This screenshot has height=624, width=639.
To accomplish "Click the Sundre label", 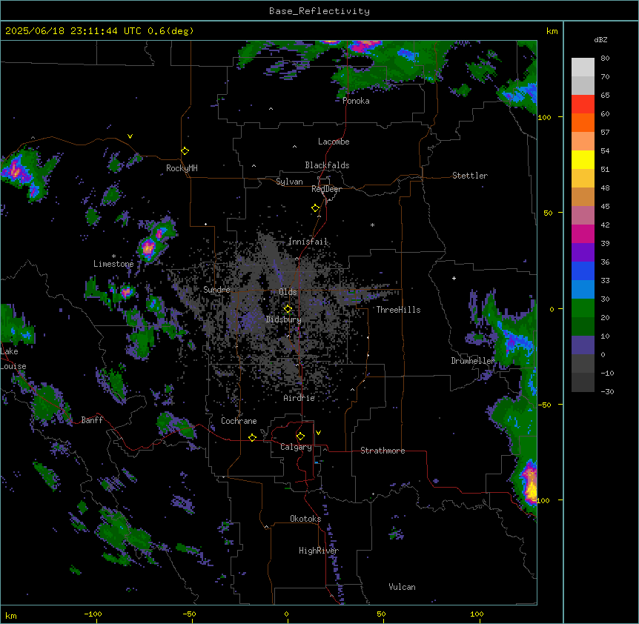I will tap(216, 290).
